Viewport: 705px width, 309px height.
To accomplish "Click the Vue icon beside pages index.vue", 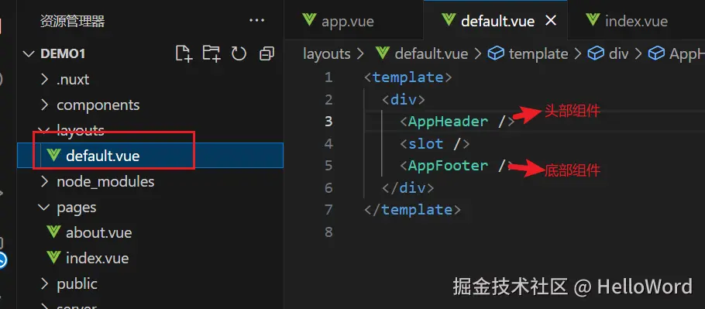I will pos(54,258).
